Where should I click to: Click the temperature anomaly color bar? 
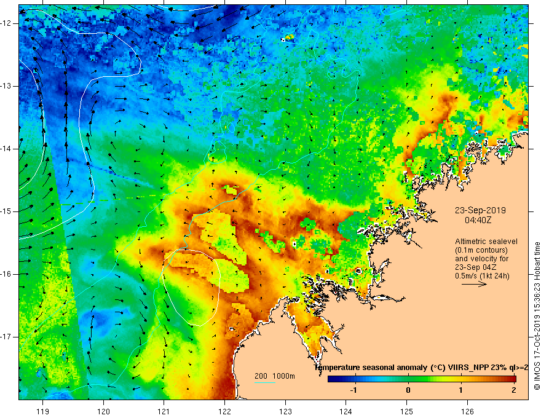click(x=422, y=379)
